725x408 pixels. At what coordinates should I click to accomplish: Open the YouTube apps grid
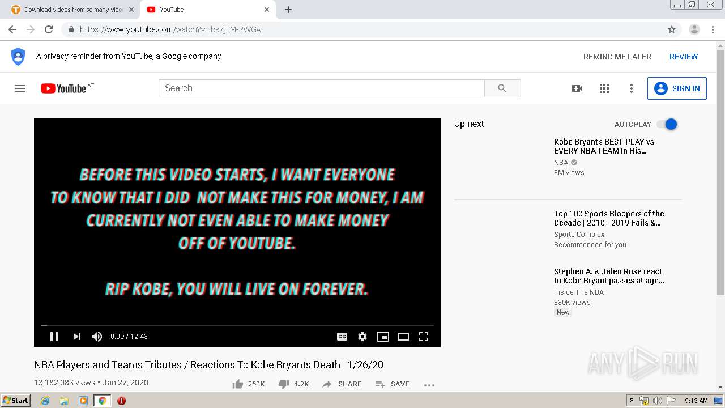[604, 88]
